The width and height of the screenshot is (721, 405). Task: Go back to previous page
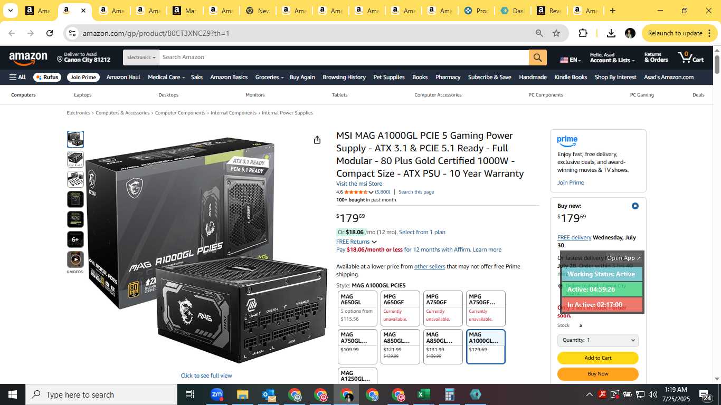12,33
